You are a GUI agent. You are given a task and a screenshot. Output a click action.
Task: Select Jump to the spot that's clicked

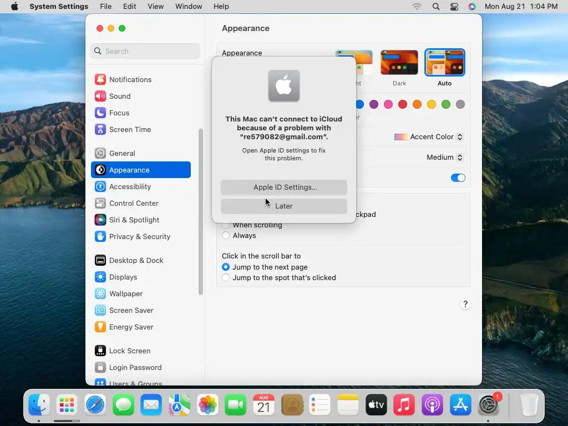[x=226, y=277]
